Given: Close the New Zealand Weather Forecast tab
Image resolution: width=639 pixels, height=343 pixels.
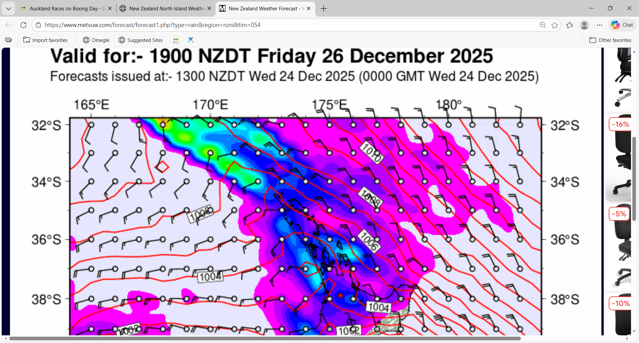Looking at the screenshot, I should click(x=309, y=9).
